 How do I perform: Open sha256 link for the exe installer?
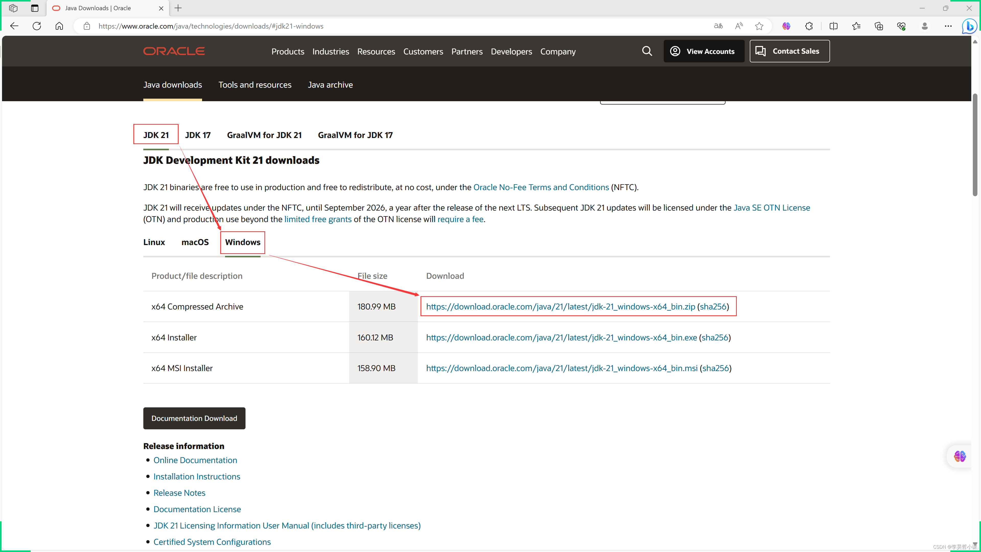[715, 337]
